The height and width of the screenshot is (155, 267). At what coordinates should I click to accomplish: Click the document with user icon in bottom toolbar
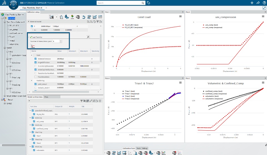(135, 153)
